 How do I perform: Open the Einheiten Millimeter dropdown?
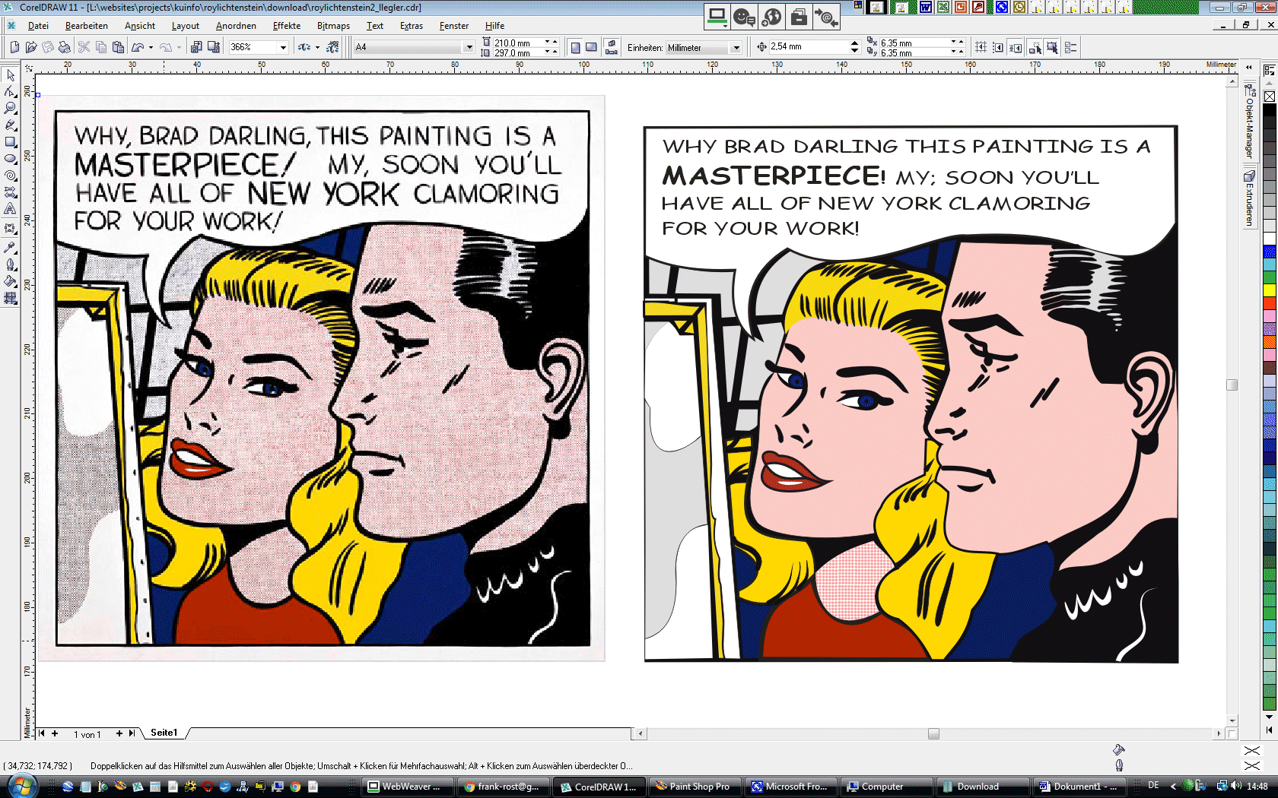(x=736, y=48)
